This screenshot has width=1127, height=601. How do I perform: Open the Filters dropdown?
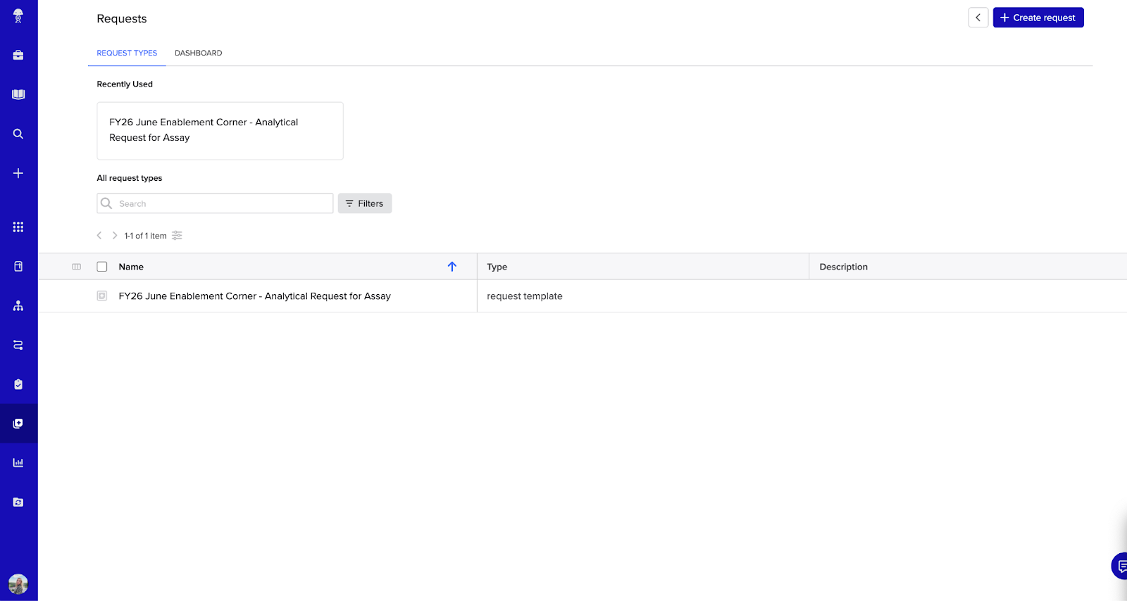point(365,203)
